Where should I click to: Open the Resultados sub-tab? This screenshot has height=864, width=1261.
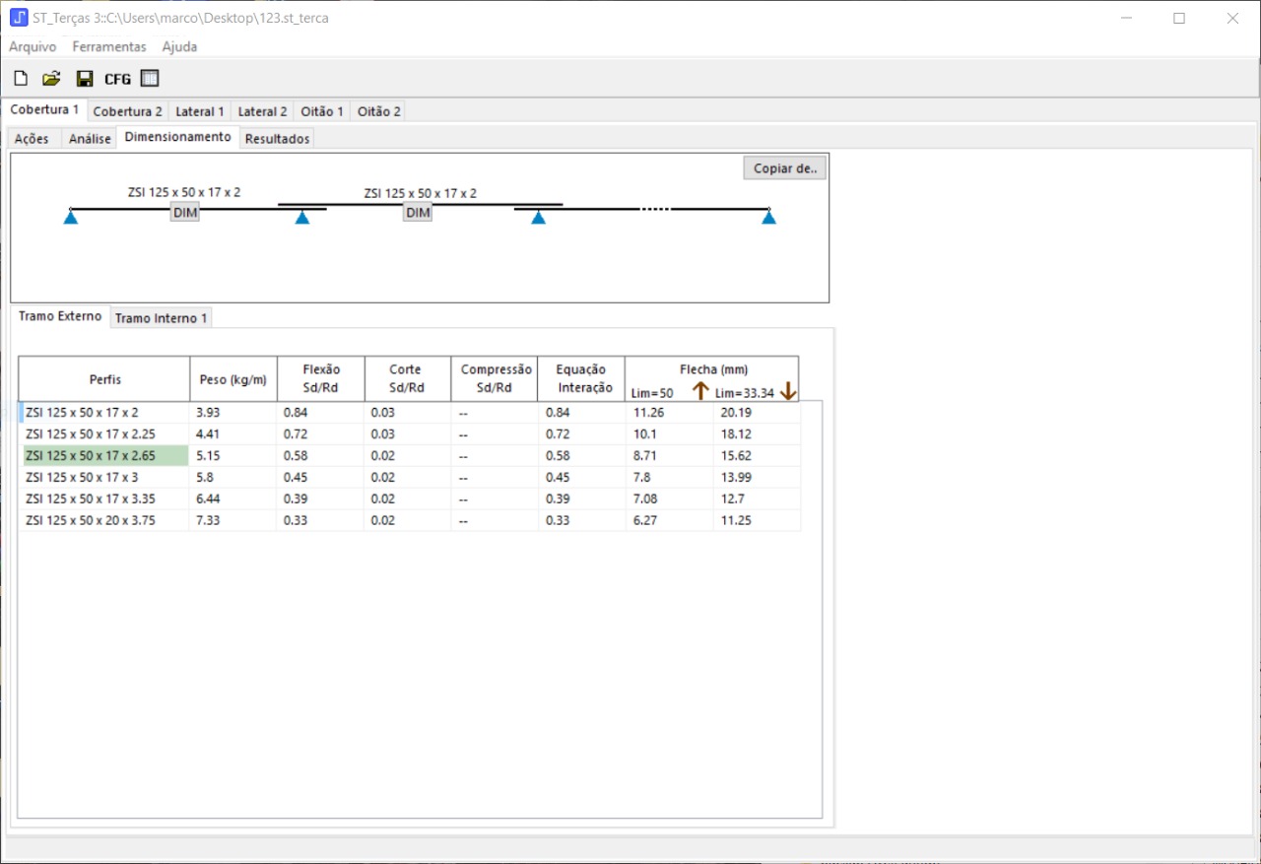tap(278, 139)
